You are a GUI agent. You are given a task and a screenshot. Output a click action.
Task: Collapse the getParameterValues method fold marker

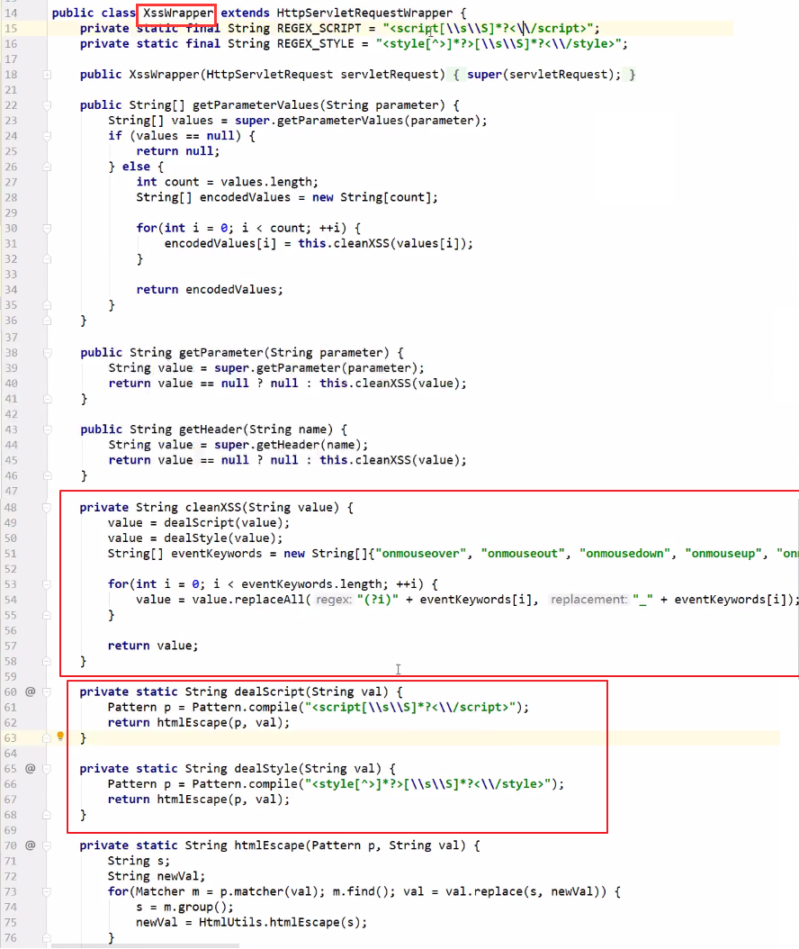click(x=46, y=105)
